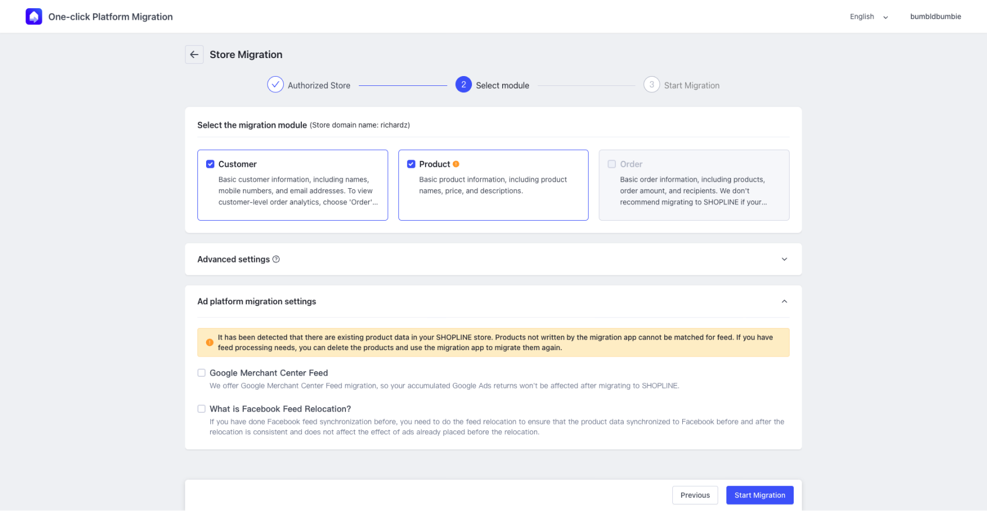The width and height of the screenshot is (987, 511).
Task: Click the back arrow beside Store Migration
Action: point(194,55)
